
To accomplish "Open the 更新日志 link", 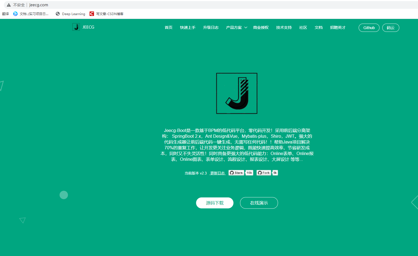I will point(217,173).
